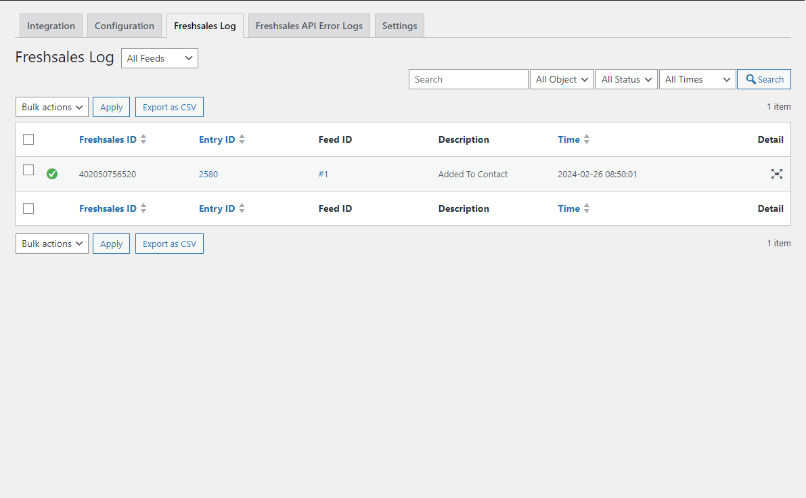The image size is (806, 498).
Task: Click green success status icon for 402050756520
Action: click(x=52, y=174)
